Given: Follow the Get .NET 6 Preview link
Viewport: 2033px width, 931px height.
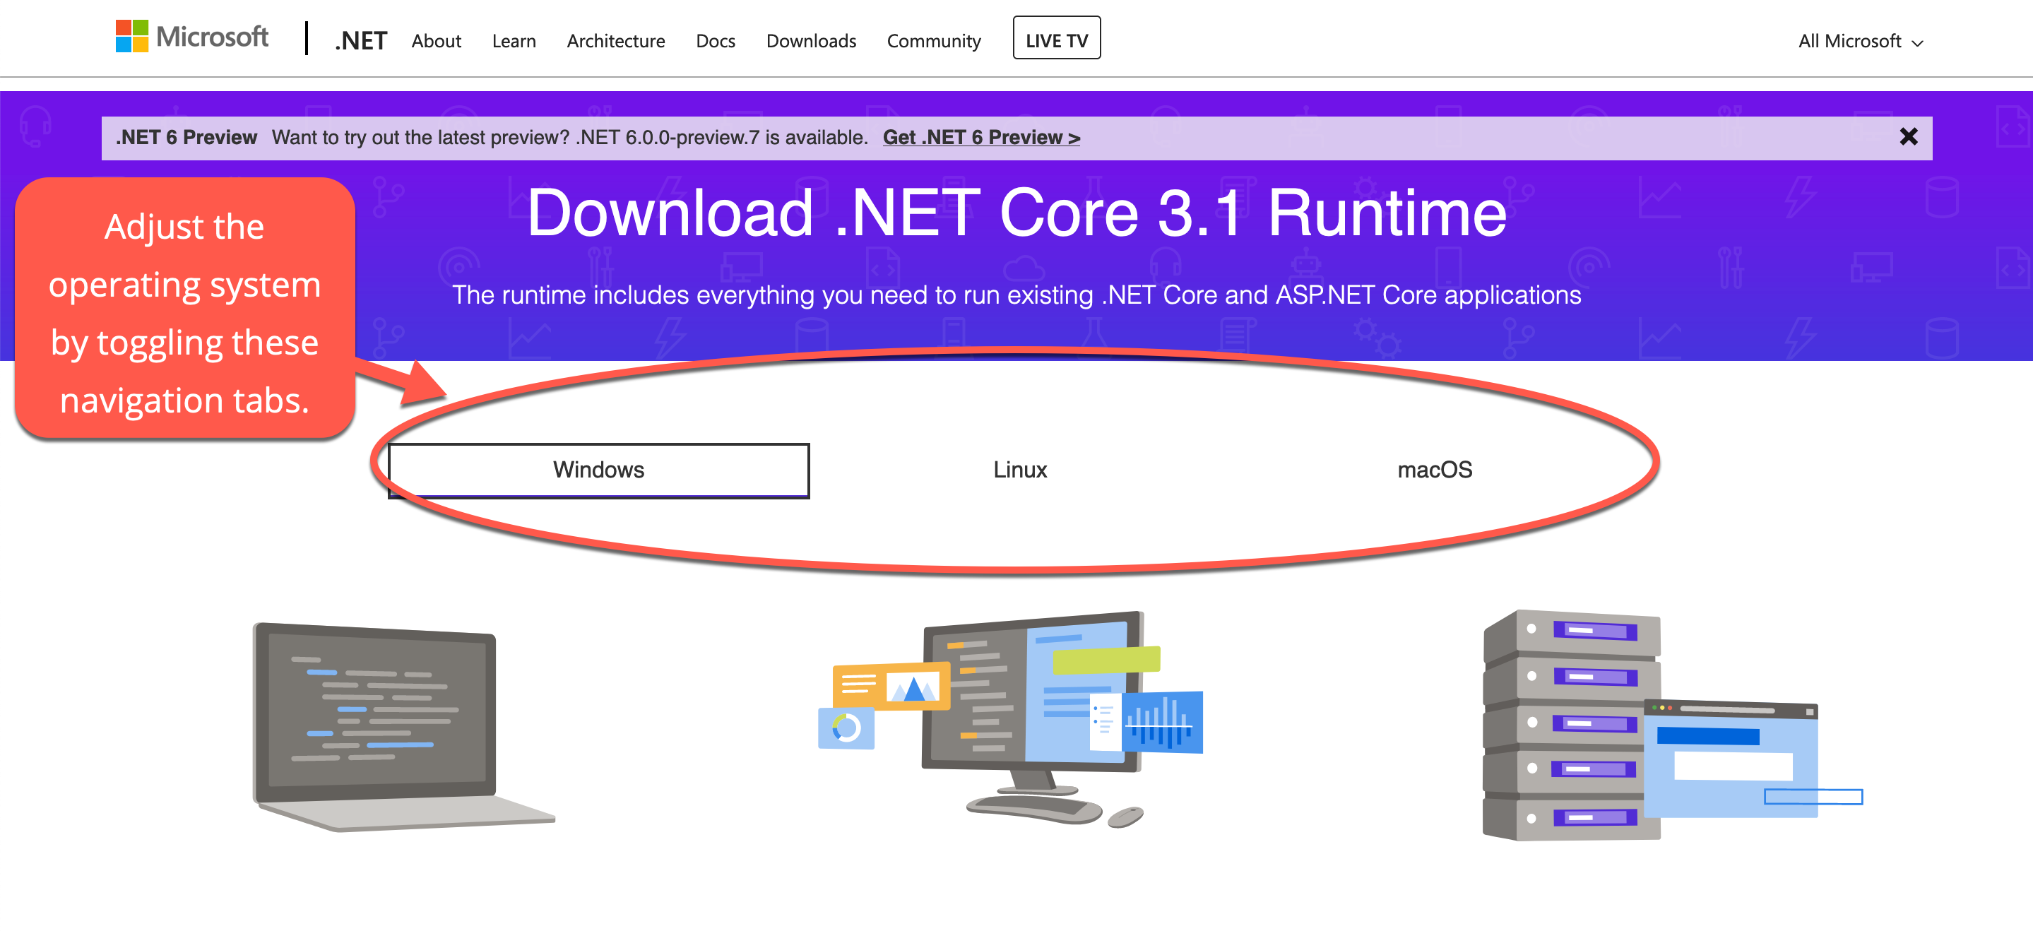Looking at the screenshot, I should pyautogui.click(x=981, y=137).
